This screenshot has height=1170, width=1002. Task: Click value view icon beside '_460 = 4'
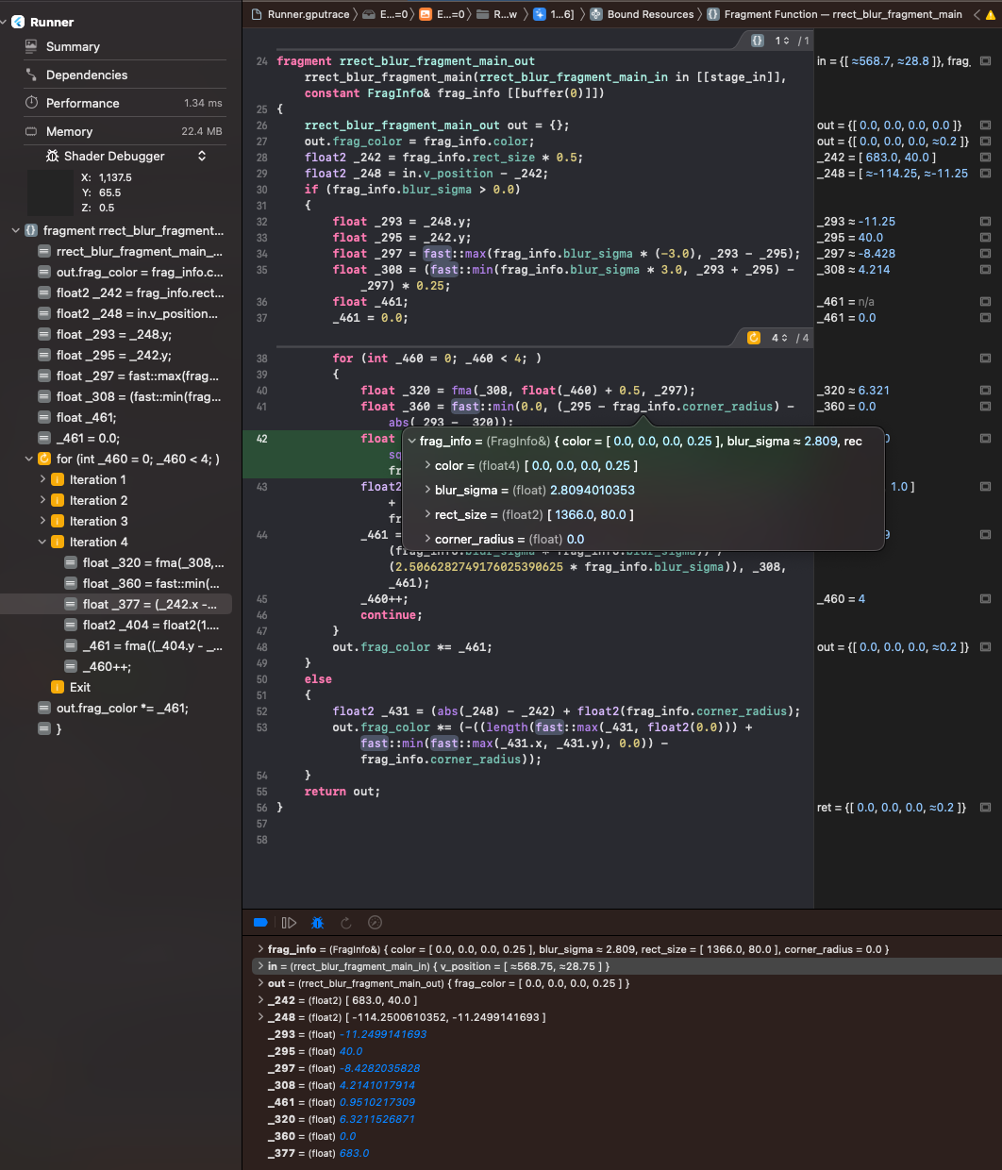point(985,599)
